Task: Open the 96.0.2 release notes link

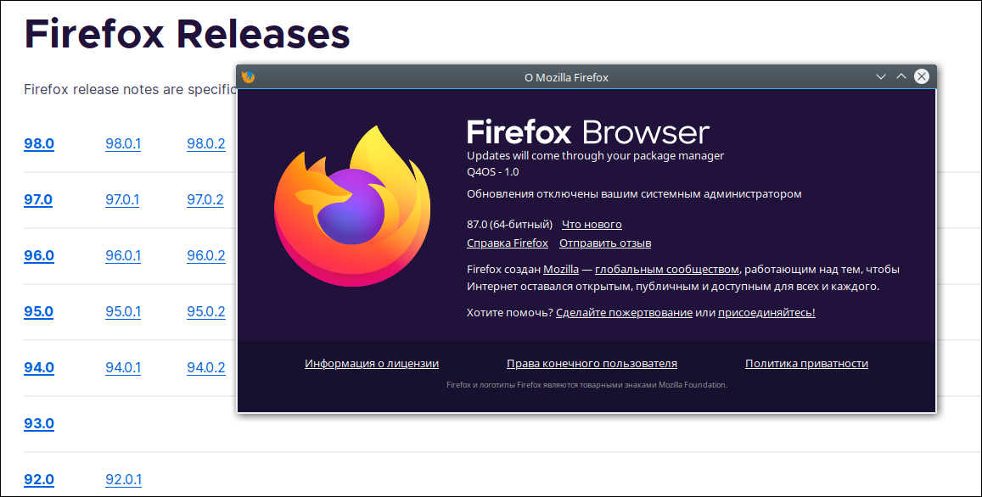Action: click(x=206, y=255)
